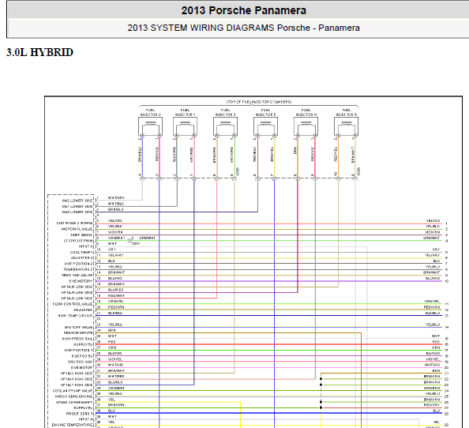Click the "HP INJ1 HIGH SIDE" pin label
The height and width of the screenshot is (428, 469).
pos(77,385)
